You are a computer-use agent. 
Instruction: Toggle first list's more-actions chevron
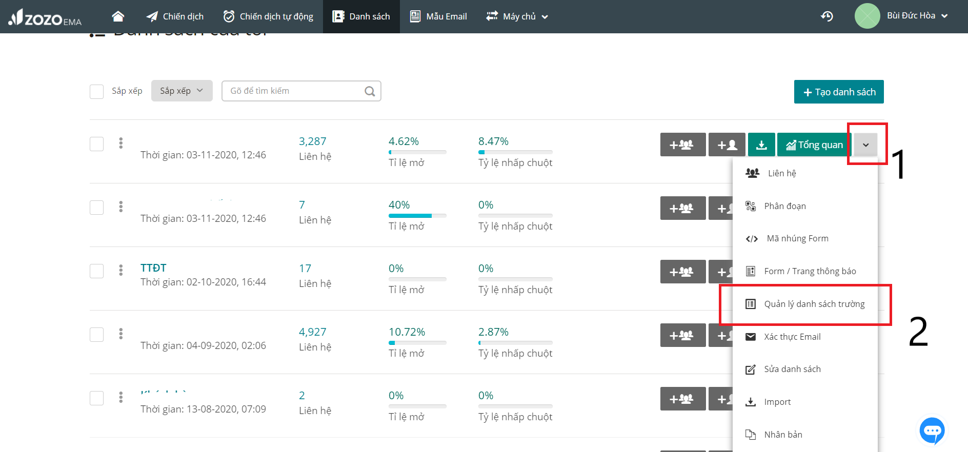tap(865, 145)
